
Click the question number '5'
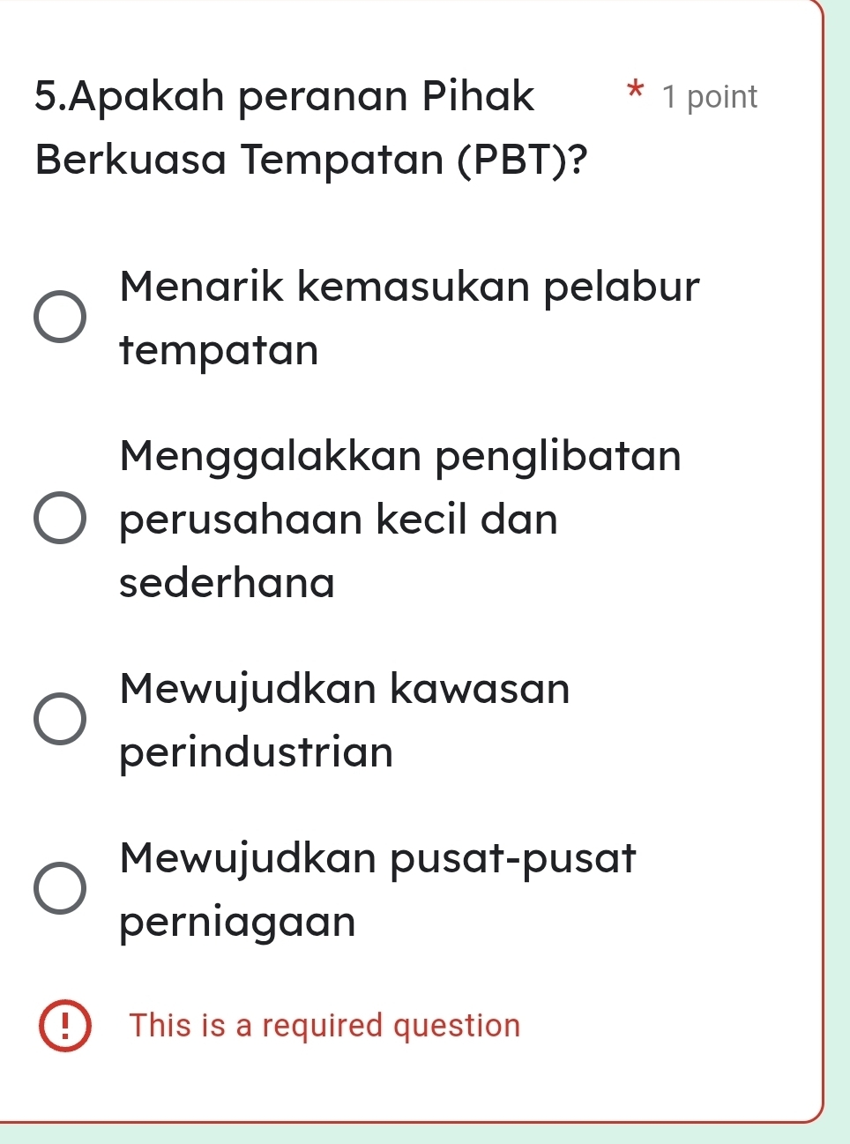click(x=41, y=97)
